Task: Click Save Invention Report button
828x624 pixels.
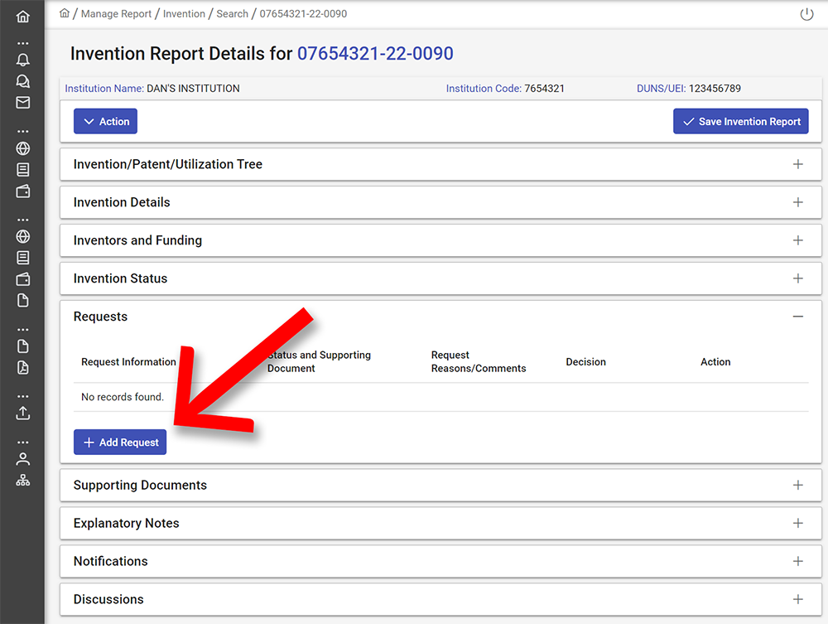Action: click(740, 122)
